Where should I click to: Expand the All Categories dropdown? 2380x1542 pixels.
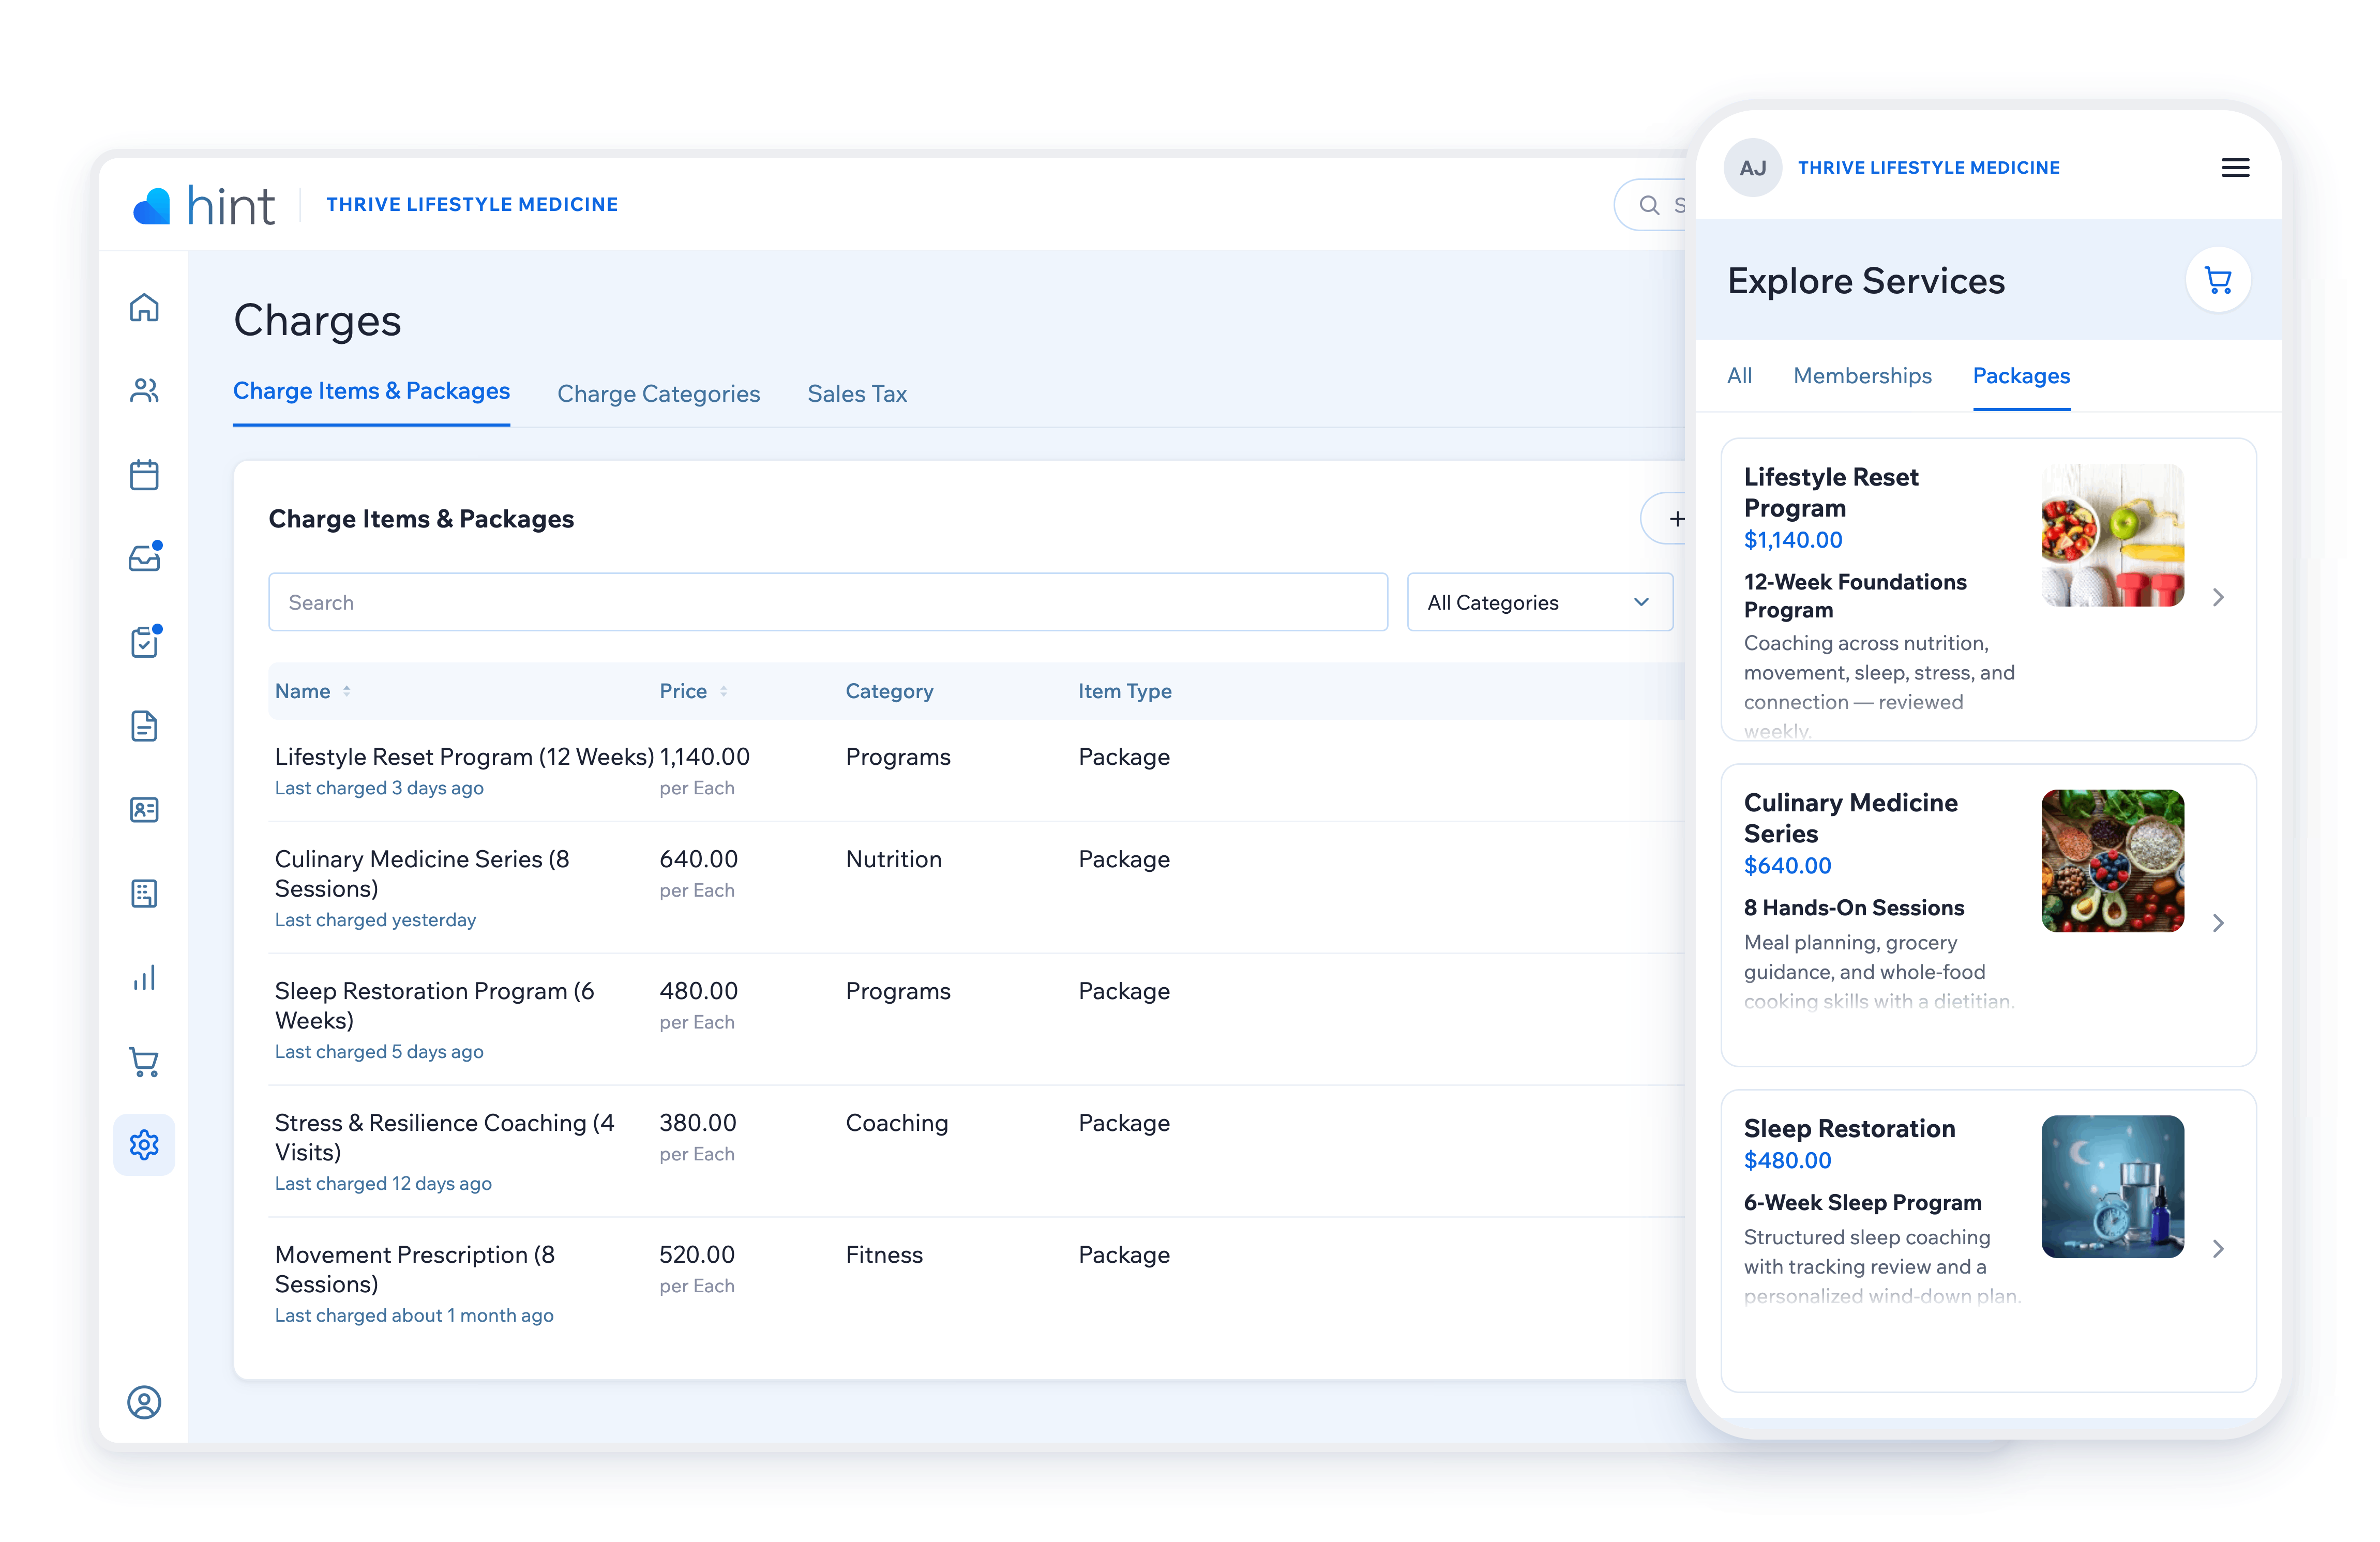(x=1539, y=602)
